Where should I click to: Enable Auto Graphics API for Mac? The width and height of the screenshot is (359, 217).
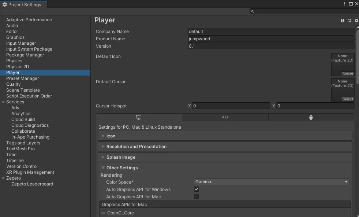pos(197,196)
